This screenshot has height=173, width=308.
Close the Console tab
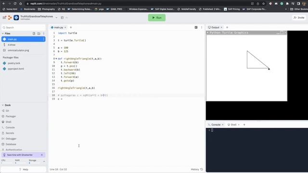[222, 125]
